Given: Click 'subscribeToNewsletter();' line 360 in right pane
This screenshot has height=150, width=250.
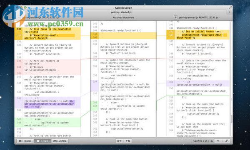Looking at the screenshot, I should (x=203, y=114).
